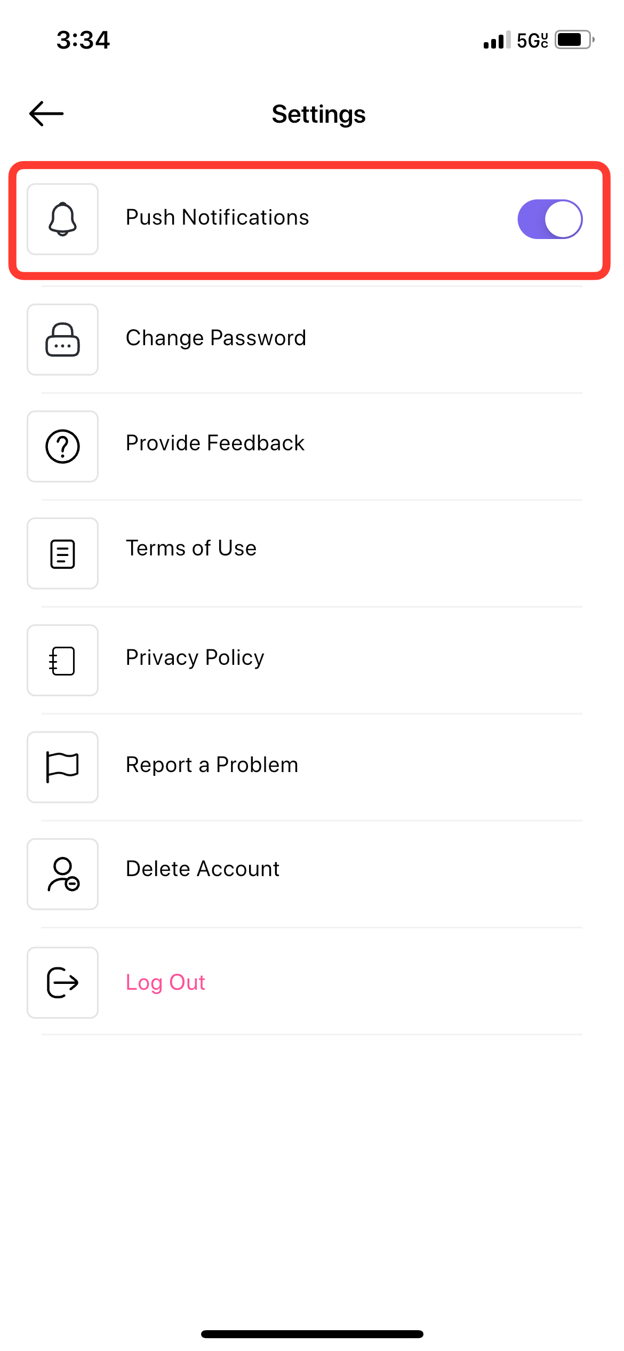The height and width of the screenshot is (1351, 624).
Task: Open Privacy Policy text
Action: pos(195,657)
